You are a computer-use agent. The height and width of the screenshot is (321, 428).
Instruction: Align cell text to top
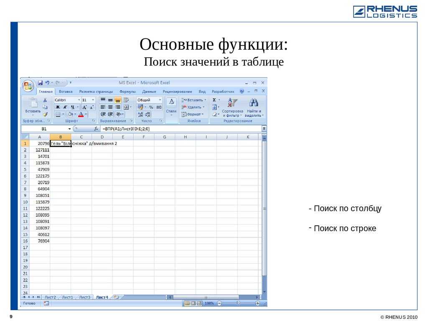tap(103, 100)
